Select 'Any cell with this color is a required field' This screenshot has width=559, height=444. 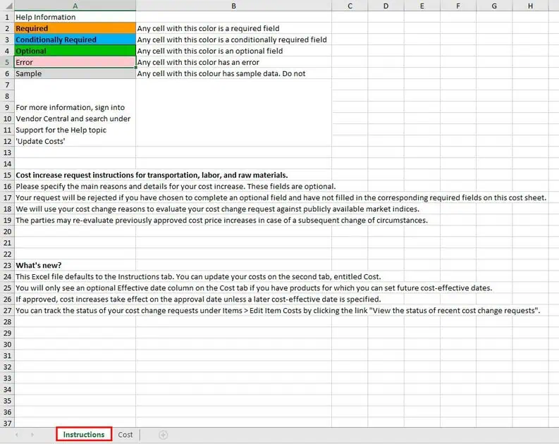pyautogui.click(x=233, y=28)
